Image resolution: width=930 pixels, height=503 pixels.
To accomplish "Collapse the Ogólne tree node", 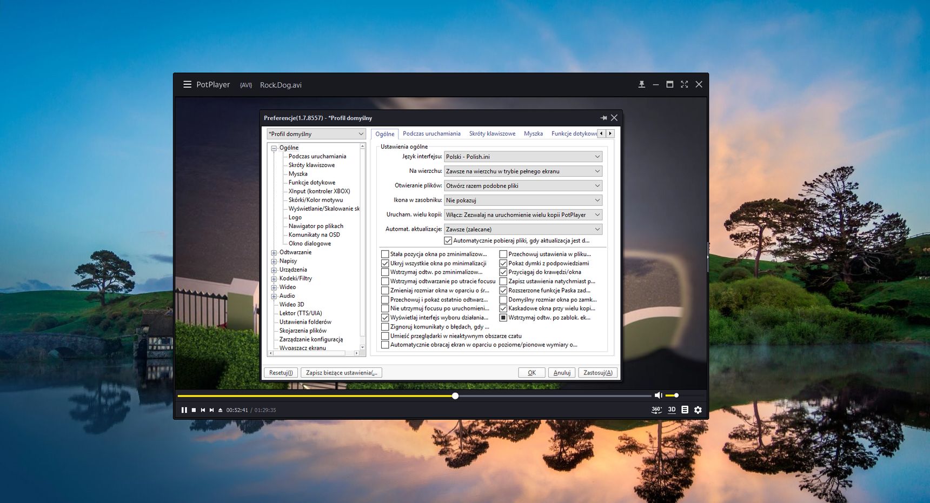I will click(x=274, y=148).
